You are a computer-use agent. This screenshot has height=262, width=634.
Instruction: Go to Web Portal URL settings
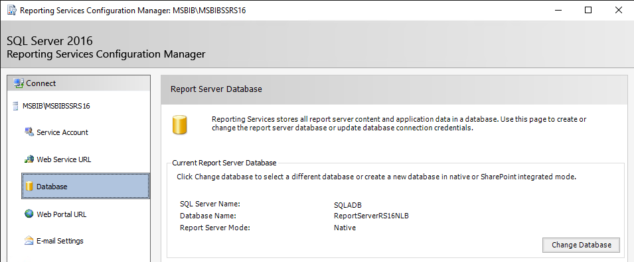tap(62, 214)
